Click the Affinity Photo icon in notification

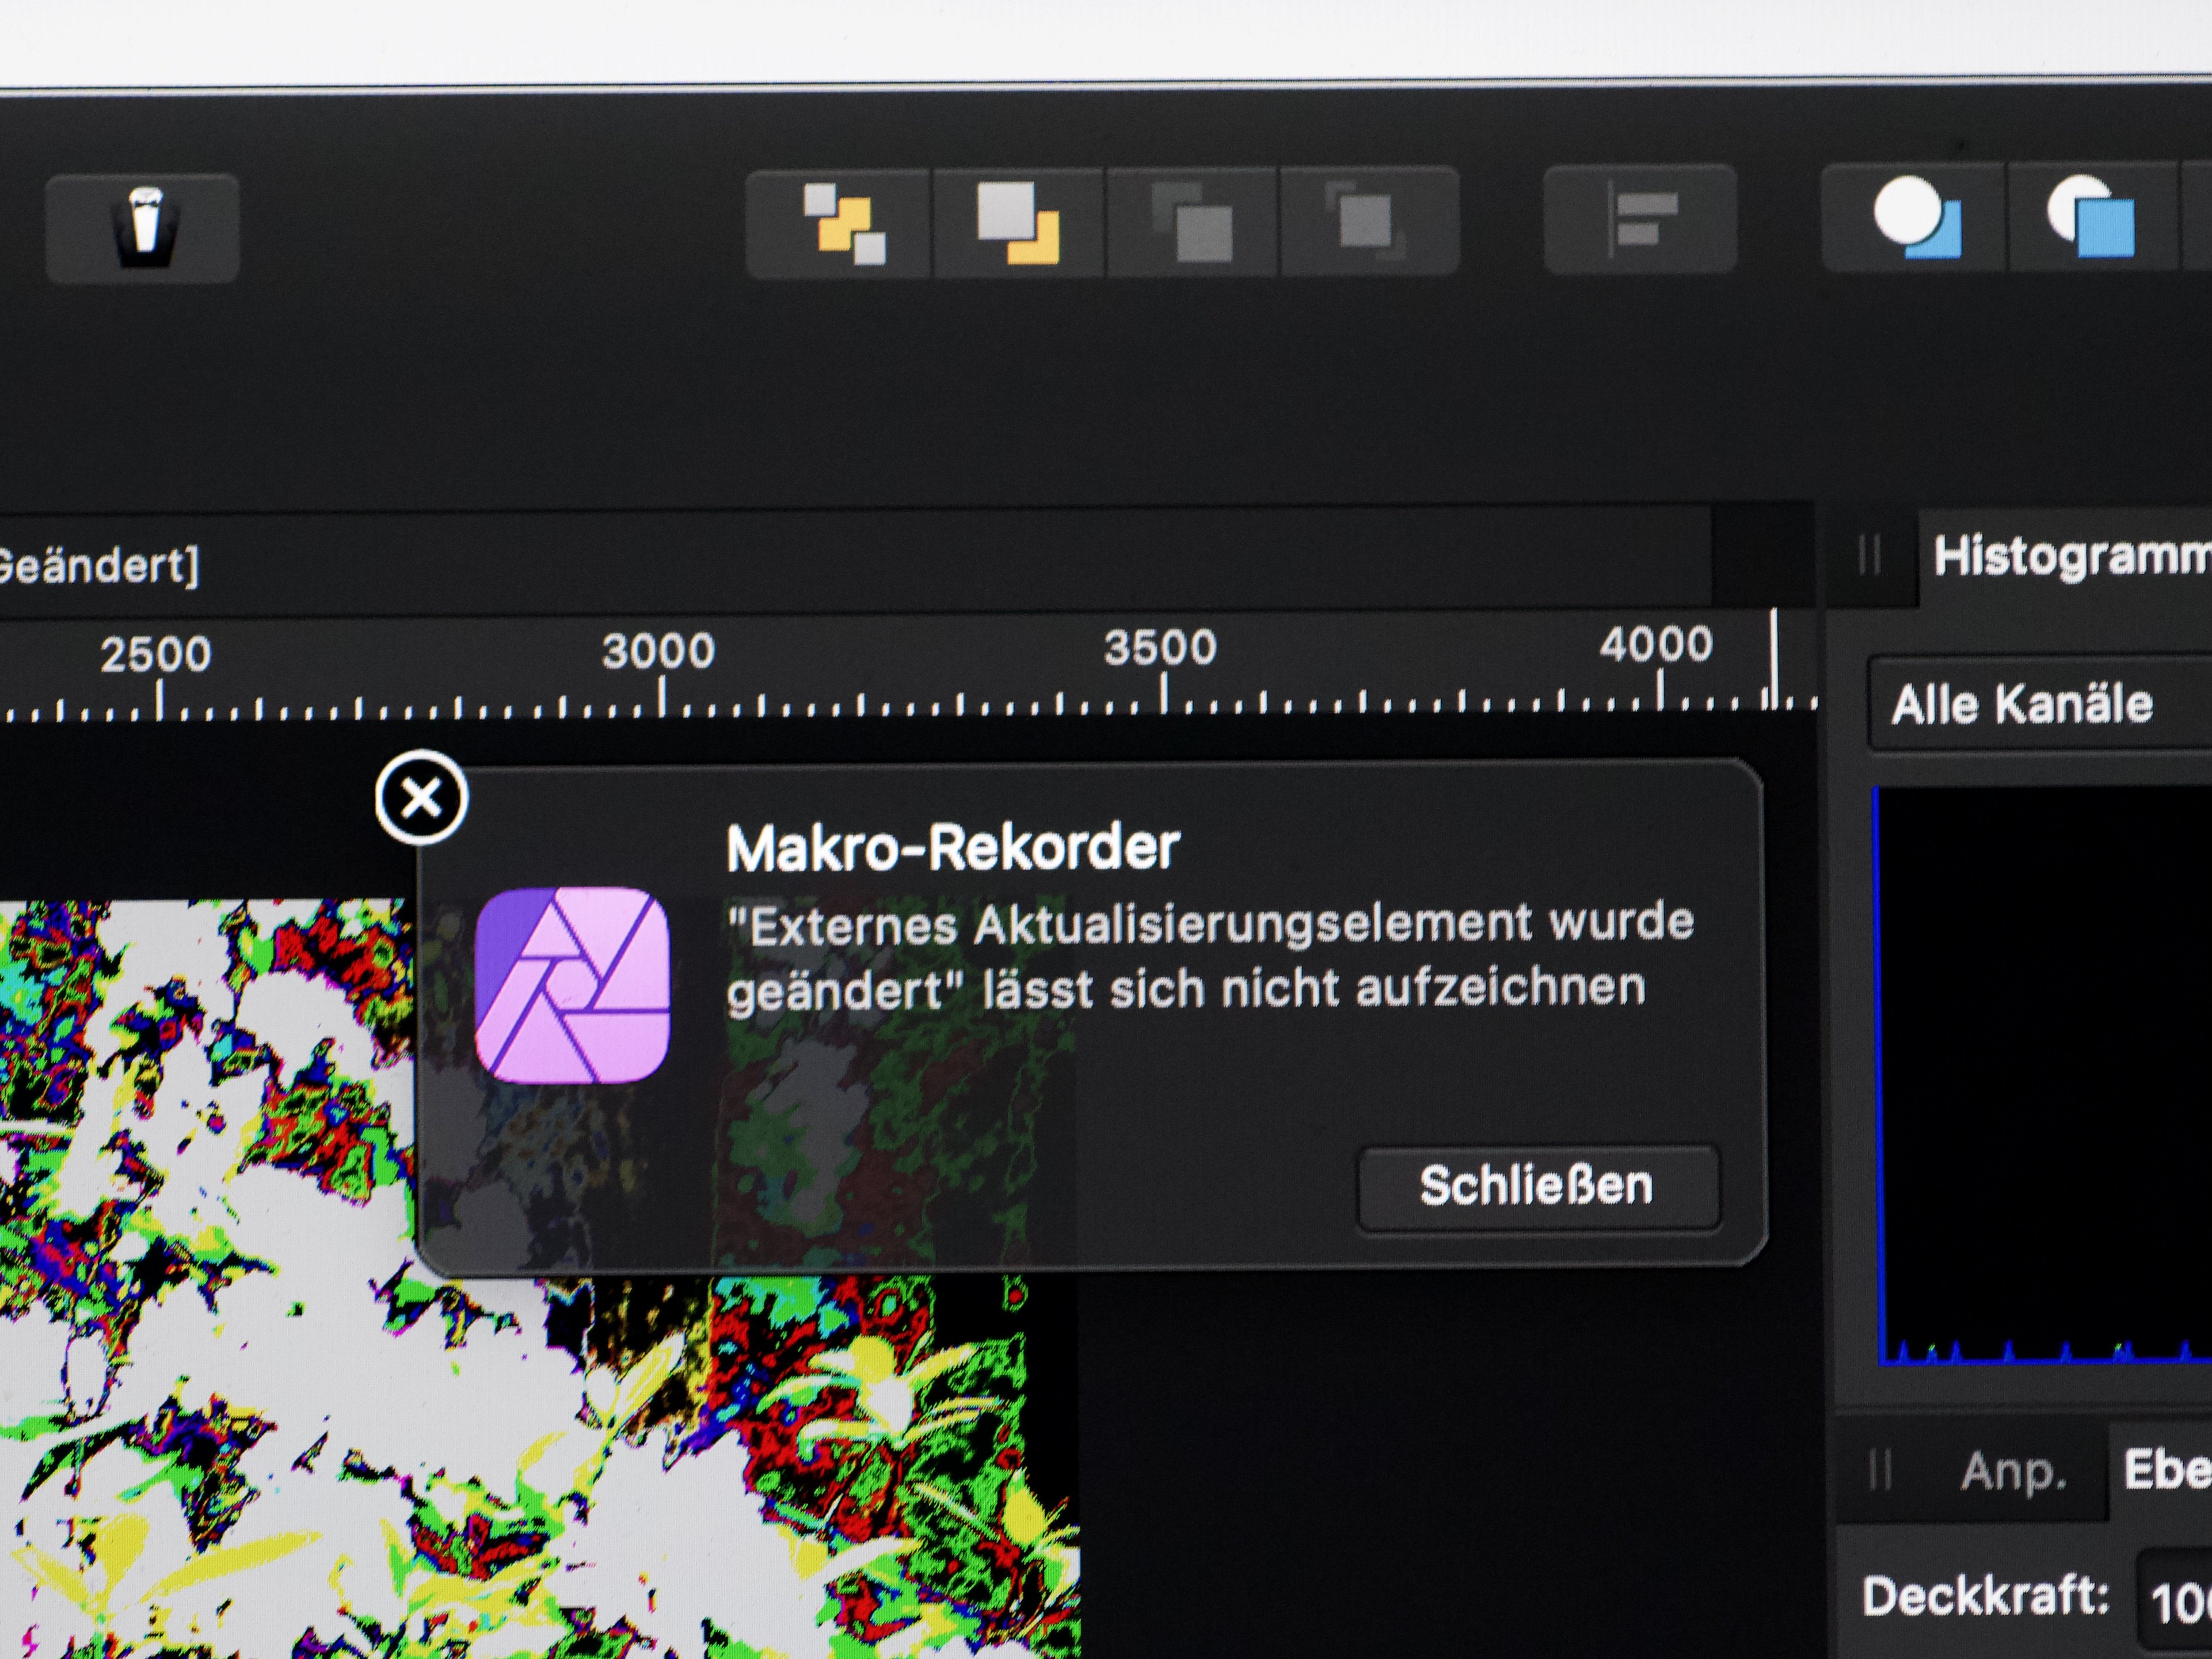click(x=572, y=985)
